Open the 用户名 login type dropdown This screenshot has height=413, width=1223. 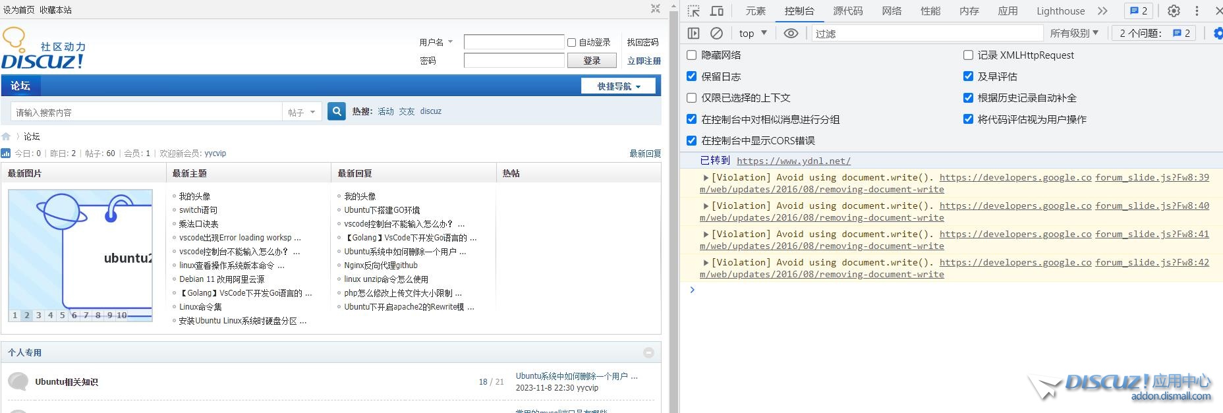point(437,42)
